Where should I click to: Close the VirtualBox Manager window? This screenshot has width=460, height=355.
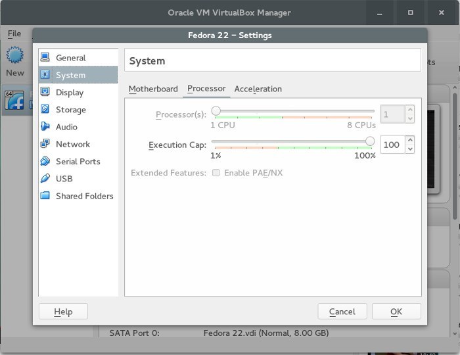coord(441,12)
